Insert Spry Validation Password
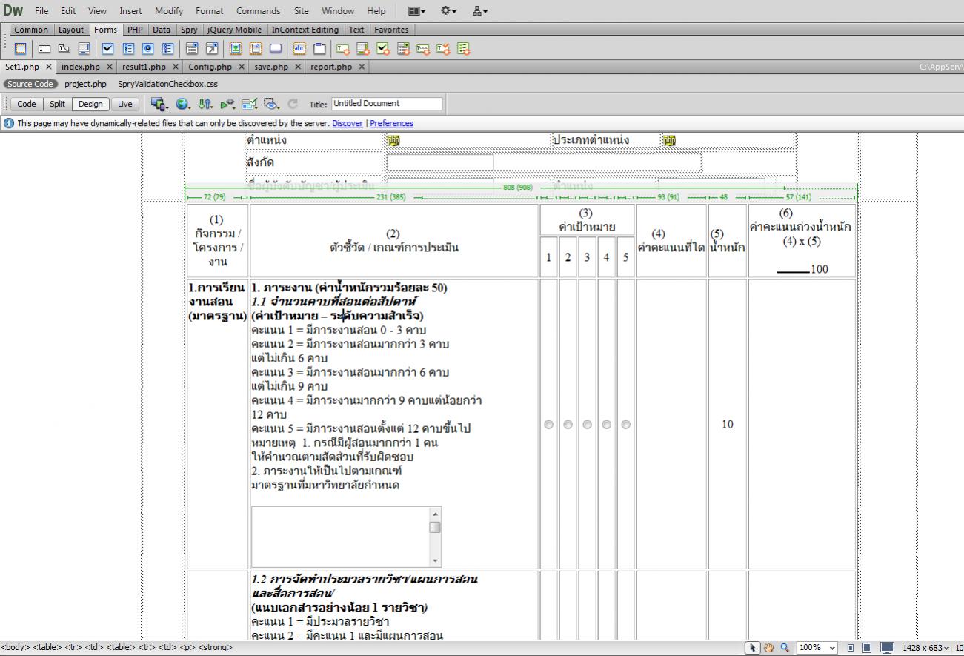Viewport: 964px width, 656px height. (423, 48)
